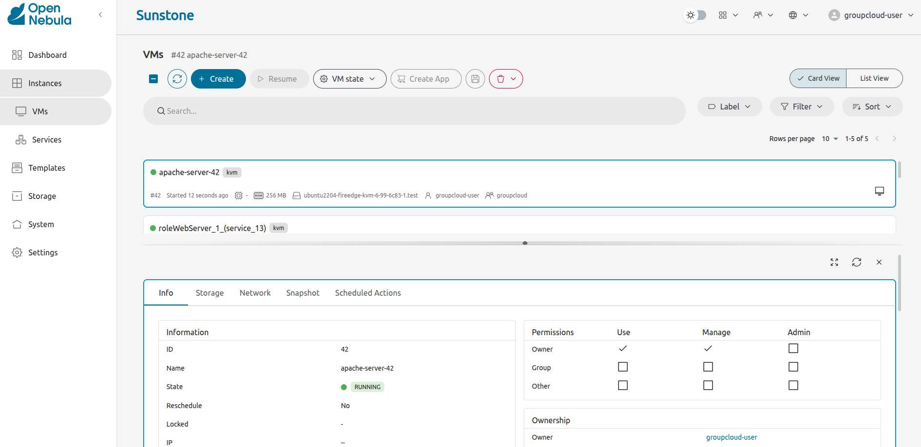Open the Scheduled Actions tab

368,293
